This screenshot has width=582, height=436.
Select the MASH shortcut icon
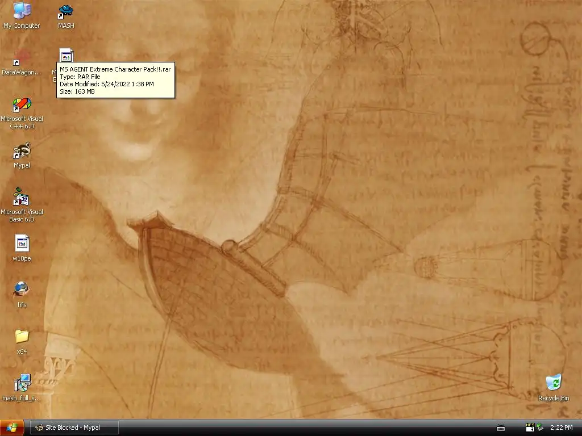pyautogui.click(x=66, y=15)
